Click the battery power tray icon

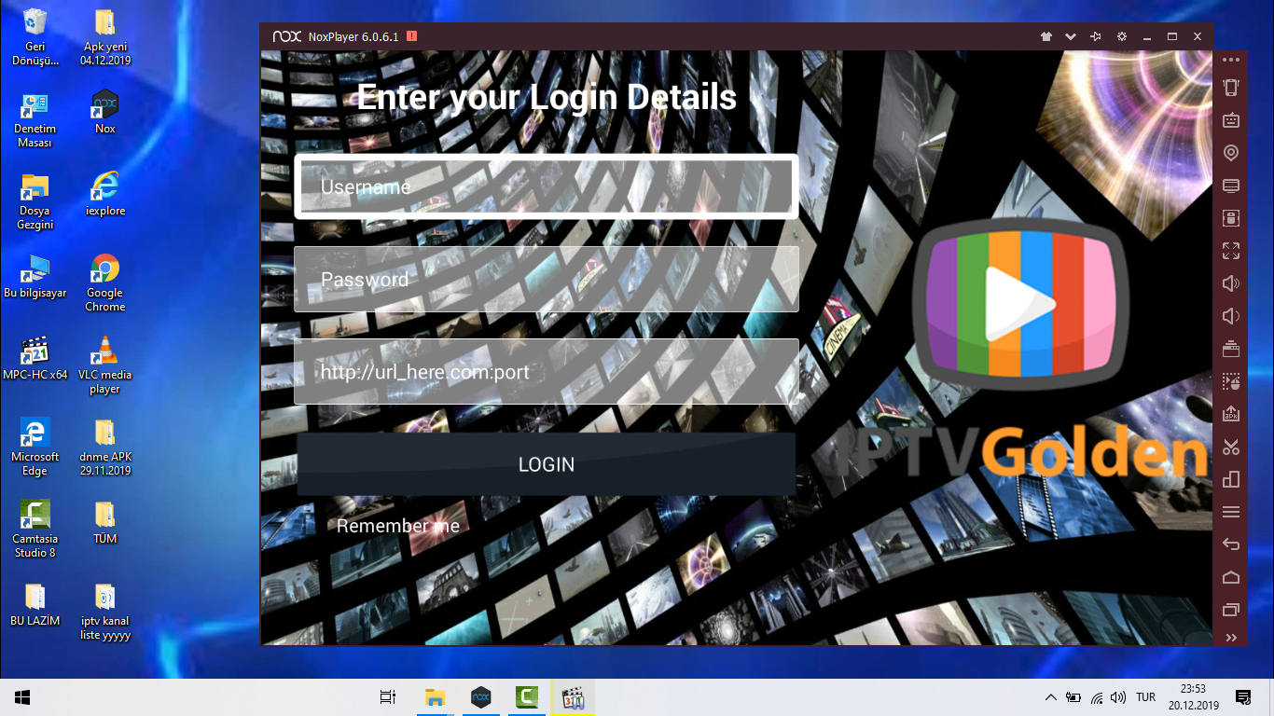click(1073, 697)
